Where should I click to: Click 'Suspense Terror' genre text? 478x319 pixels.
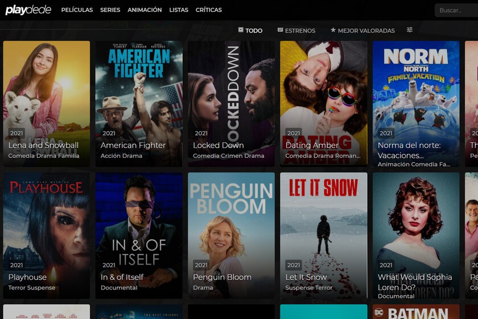[x=309, y=288]
